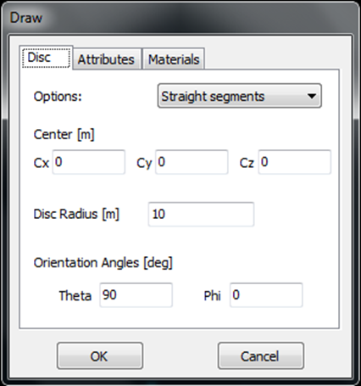The image size is (361, 386).
Task: Click the Options: label text
Action: point(58,97)
